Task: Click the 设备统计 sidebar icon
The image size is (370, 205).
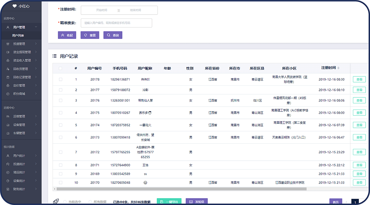Action: [8, 181]
